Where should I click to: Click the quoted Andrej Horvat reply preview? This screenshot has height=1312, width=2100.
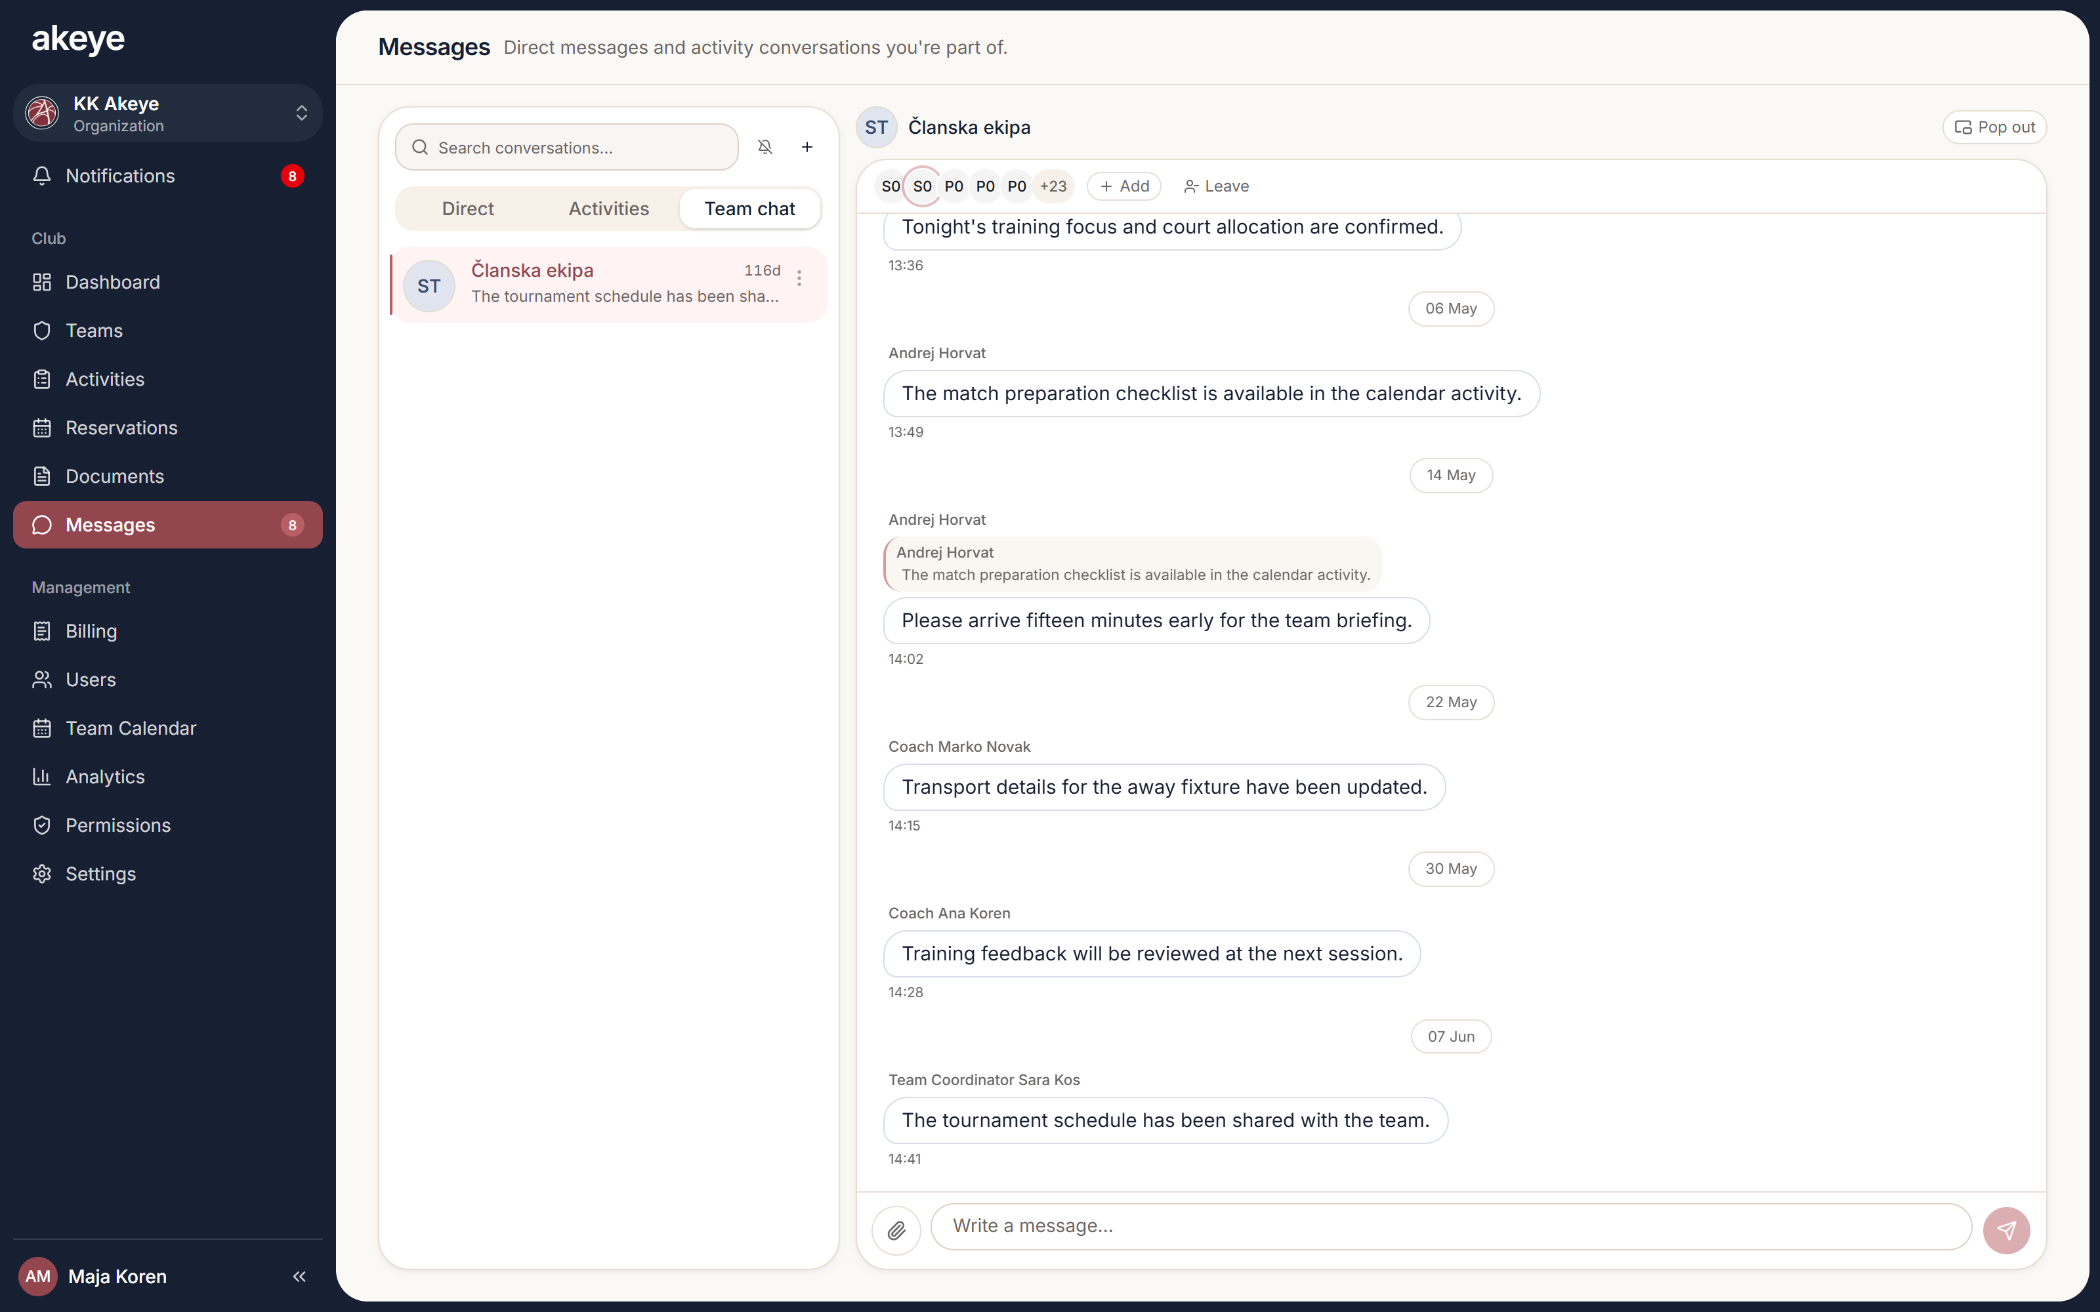[x=1133, y=564]
